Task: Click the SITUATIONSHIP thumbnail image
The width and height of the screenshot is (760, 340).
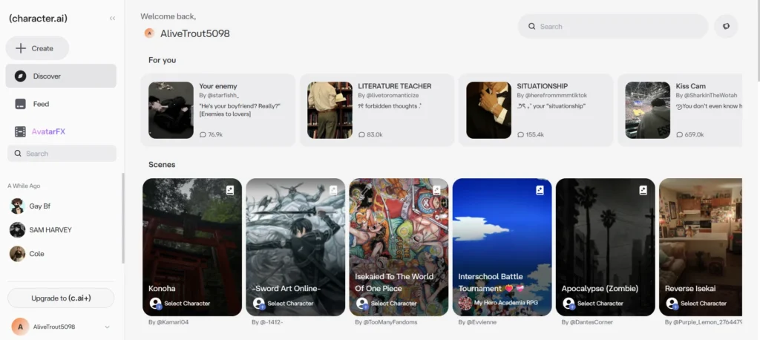Action: click(489, 110)
